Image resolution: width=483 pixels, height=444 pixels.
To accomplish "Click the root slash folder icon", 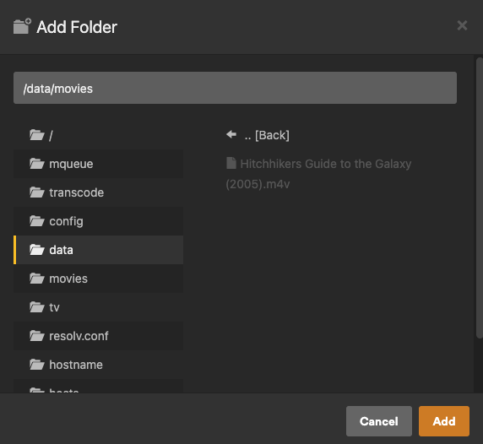I will point(37,135).
